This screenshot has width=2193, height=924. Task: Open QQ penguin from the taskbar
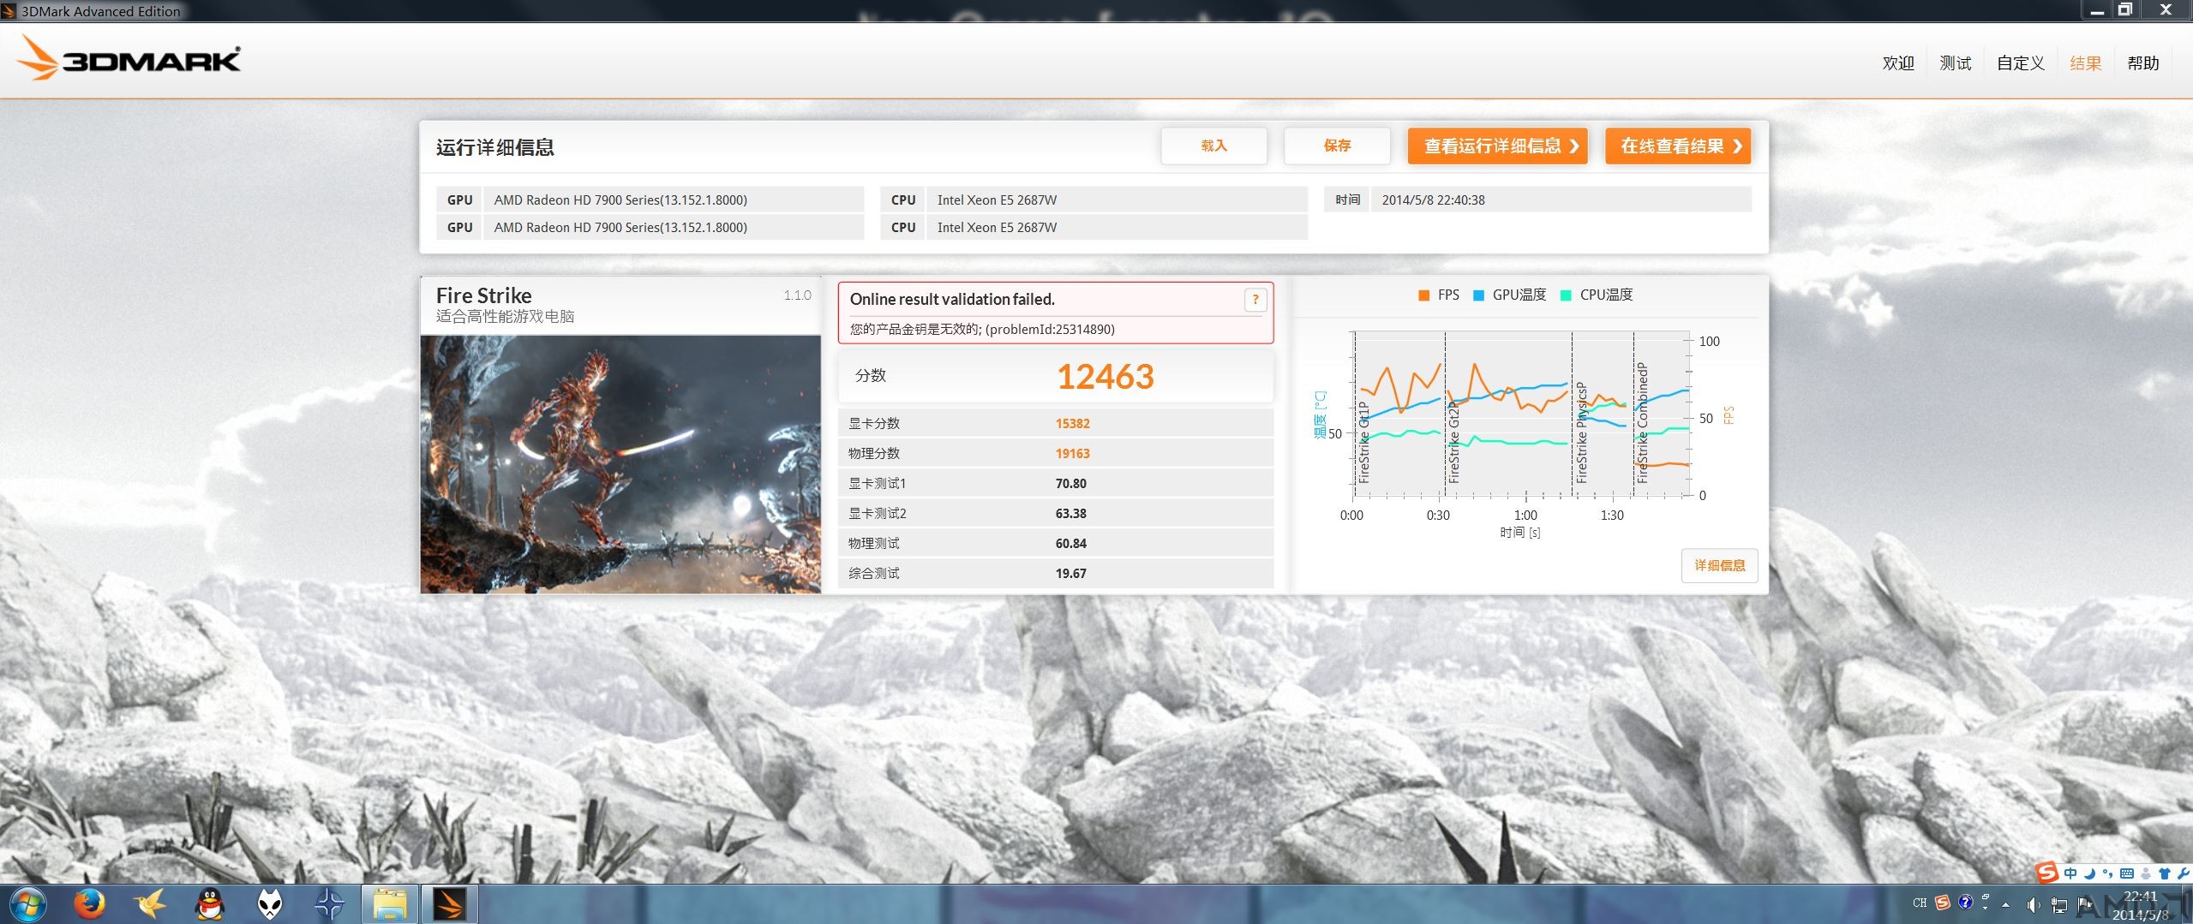pyautogui.click(x=209, y=904)
